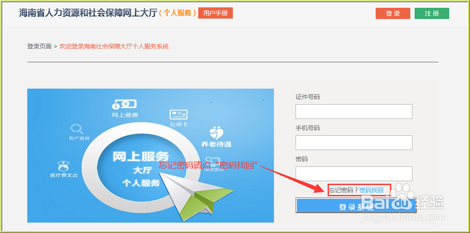Click the green 注册 button
The width and height of the screenshot is (470, 233).
pos(431,13)
